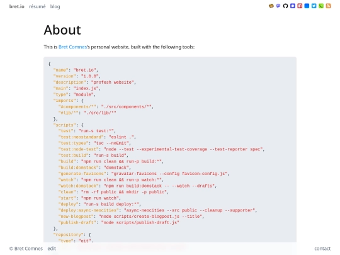Click the brown avatar icon in header
The width and height of the screenshot is (340, 255).
point(271,6)
